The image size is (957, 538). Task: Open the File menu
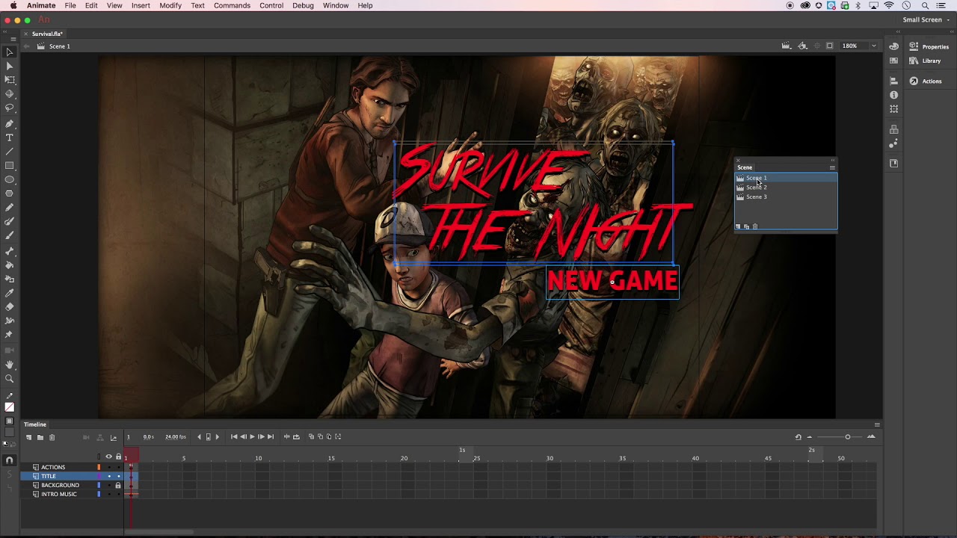click(x=70, y=5)
